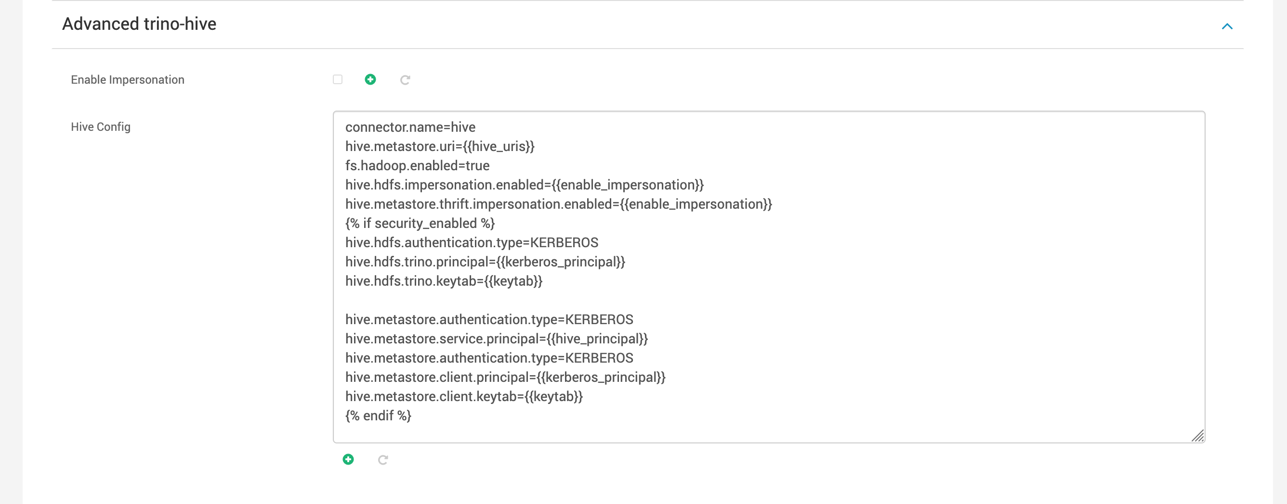Click the hive.metastore.client.keytab line
This screenshot has height=504, width=1287.
pos(464,396)
